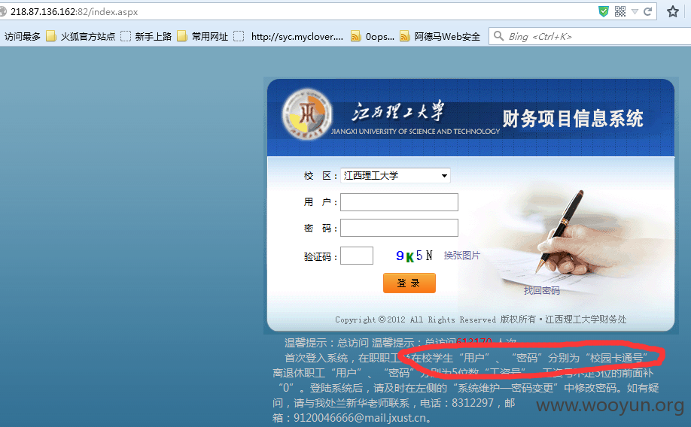The image size is (691, 427).
Task: Click the RSS icon beside 阿德马Web安全
Action: tap(405, 37)
